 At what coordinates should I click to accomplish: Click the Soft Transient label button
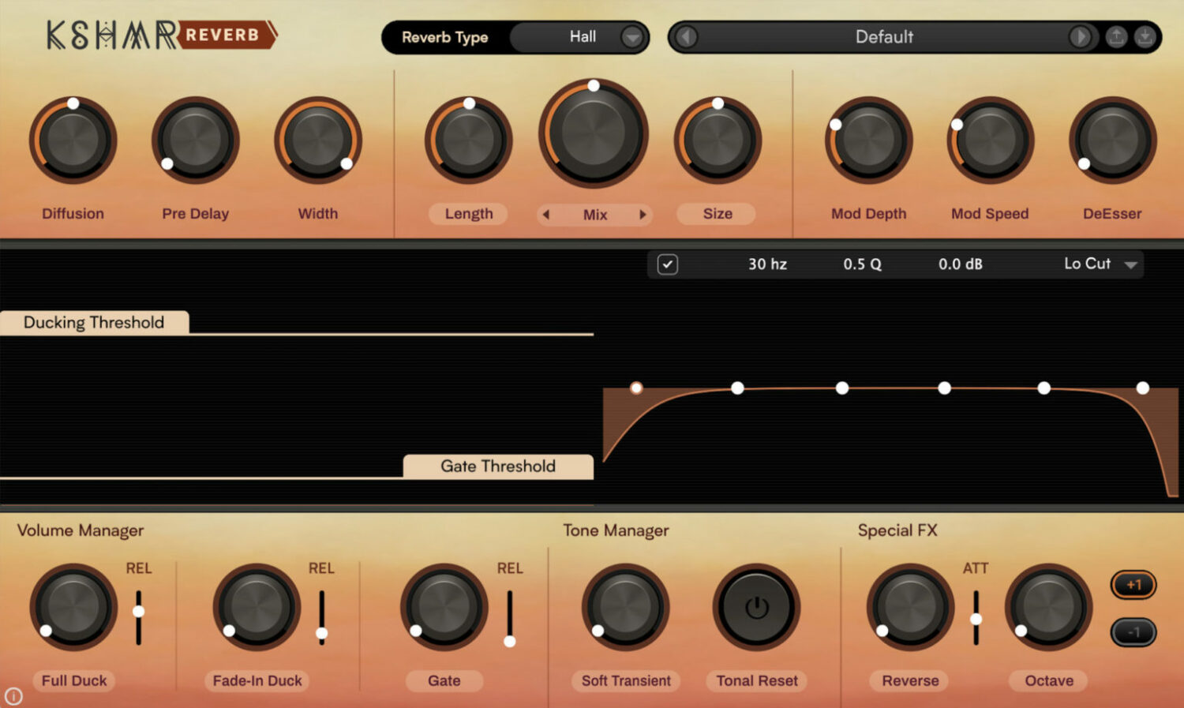click(626, 680)
